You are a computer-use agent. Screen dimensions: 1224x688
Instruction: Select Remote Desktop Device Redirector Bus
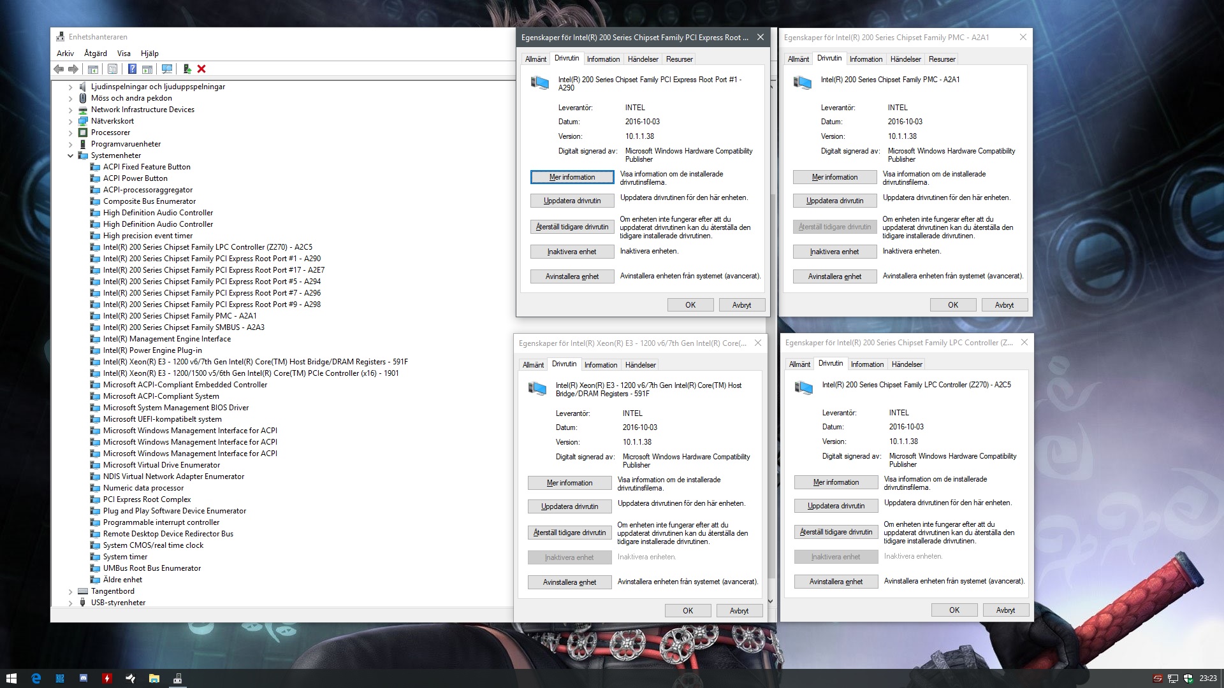pos(168,534)
